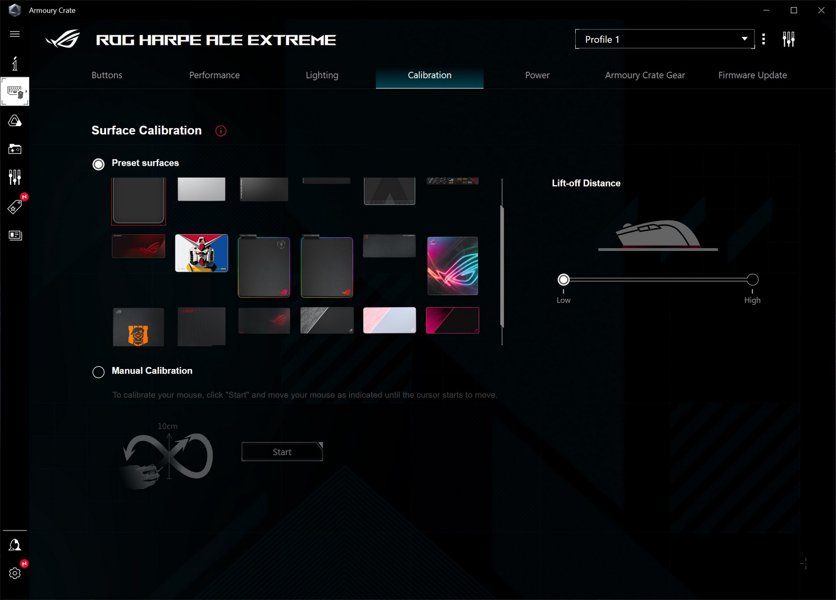Screen dimensions: 836x600
Task: Select the second RGB-edged mousepad without emblem
Action: click(327, 267)
